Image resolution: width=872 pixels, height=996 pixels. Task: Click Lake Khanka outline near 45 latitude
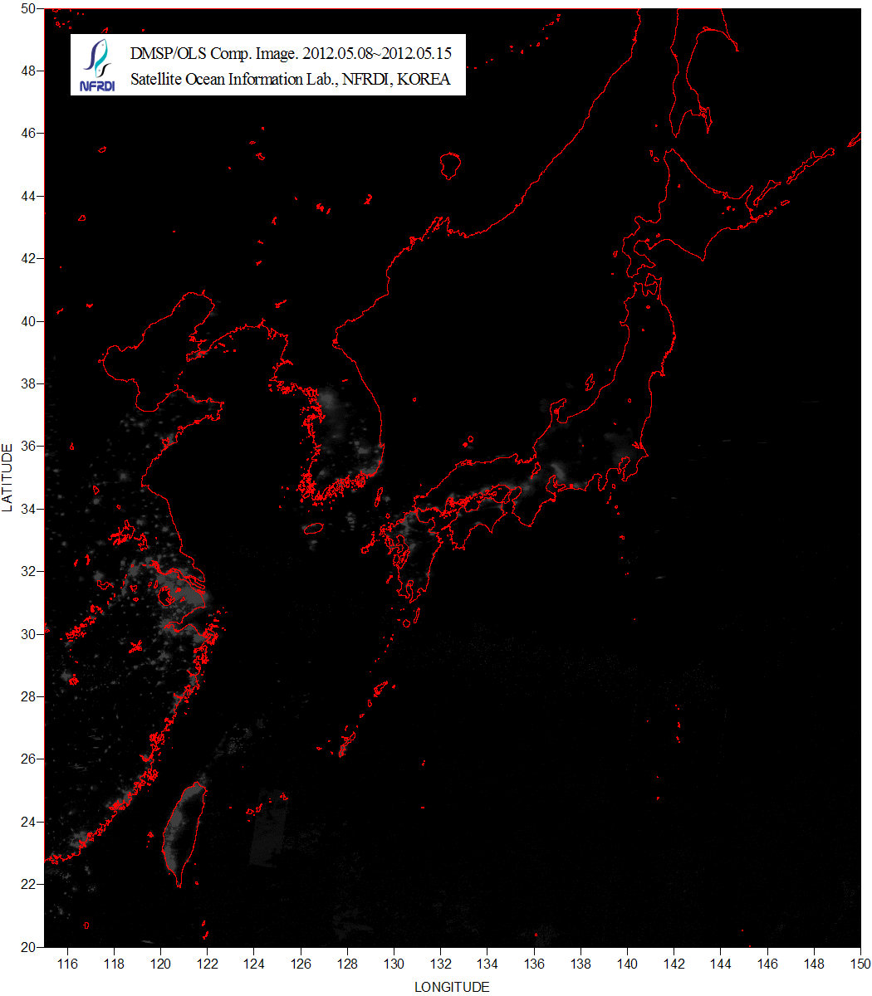(450, 164)
